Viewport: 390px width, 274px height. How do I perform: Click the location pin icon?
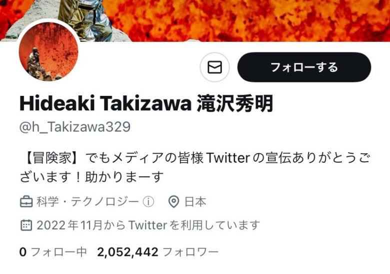173,202
